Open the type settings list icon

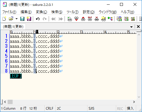coord(119,19)
